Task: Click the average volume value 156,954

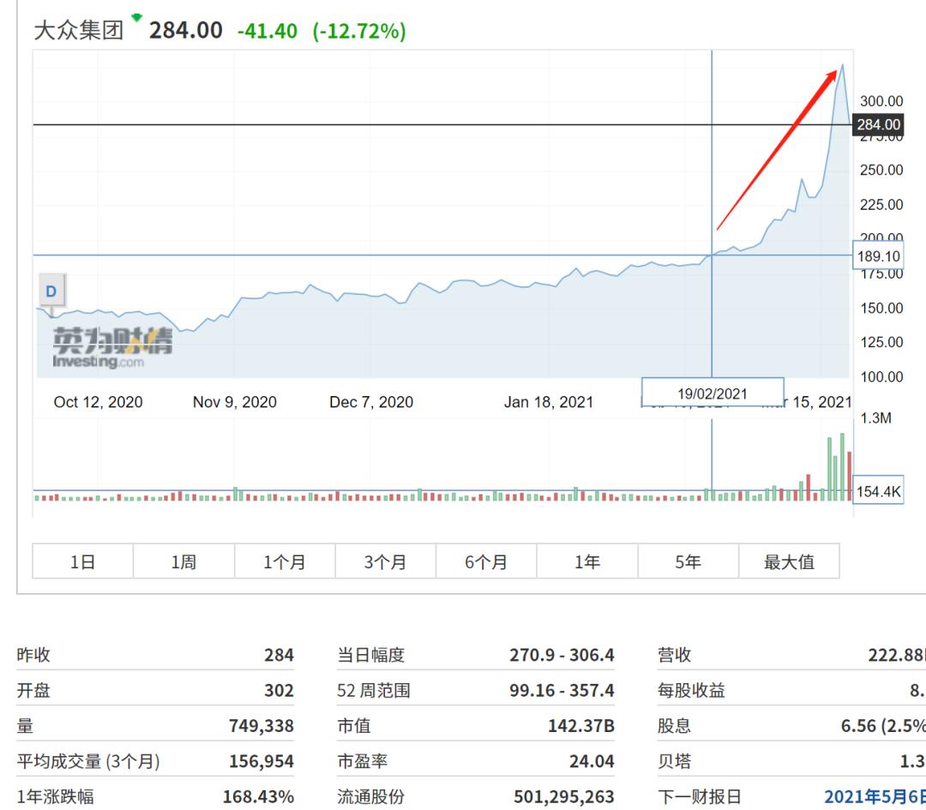Action: point(261,761)
